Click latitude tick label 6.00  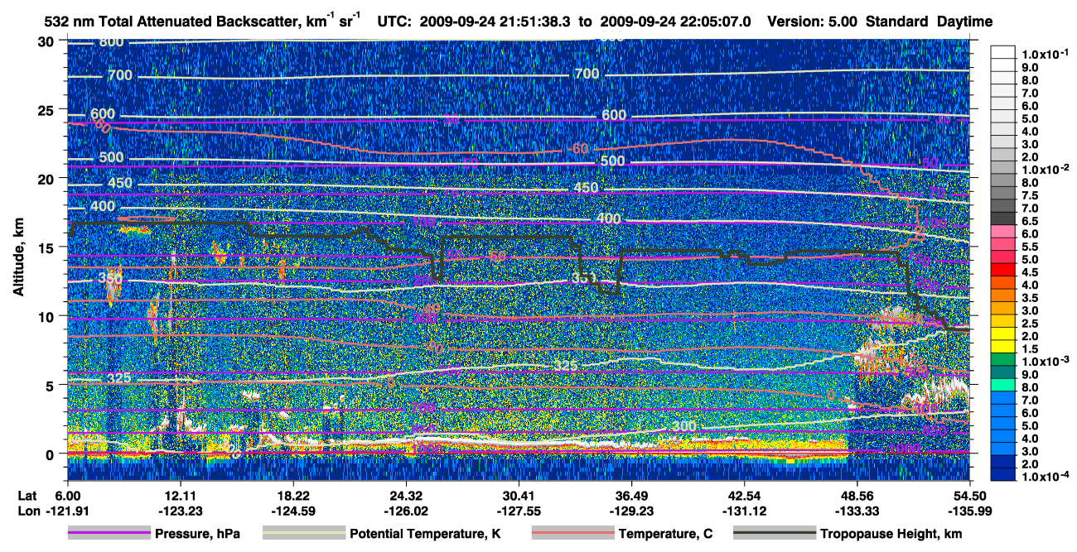[67, 494]
